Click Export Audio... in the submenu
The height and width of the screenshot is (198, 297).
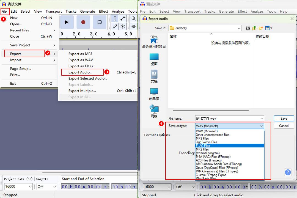[80, 72]
